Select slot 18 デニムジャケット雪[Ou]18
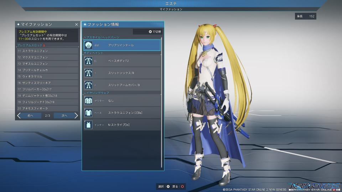 pyautogui.click(x=47, y=96)
